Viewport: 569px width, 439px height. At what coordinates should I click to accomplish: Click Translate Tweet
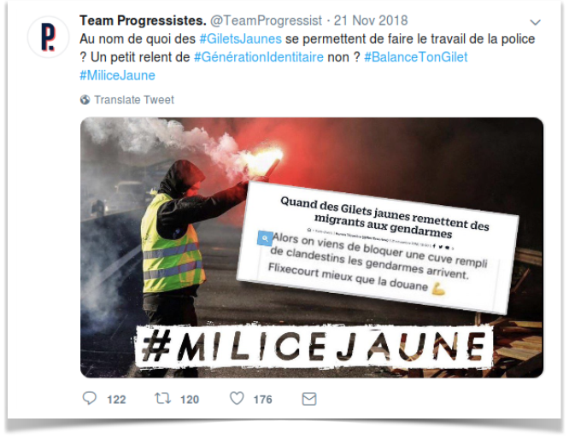pyautogui.click(x=134, y=100)
